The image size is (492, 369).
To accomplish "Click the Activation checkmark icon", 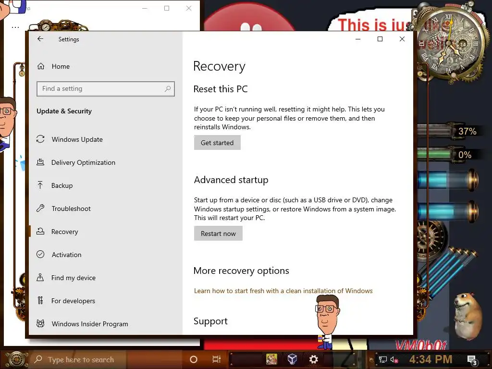I will (40, 254).
